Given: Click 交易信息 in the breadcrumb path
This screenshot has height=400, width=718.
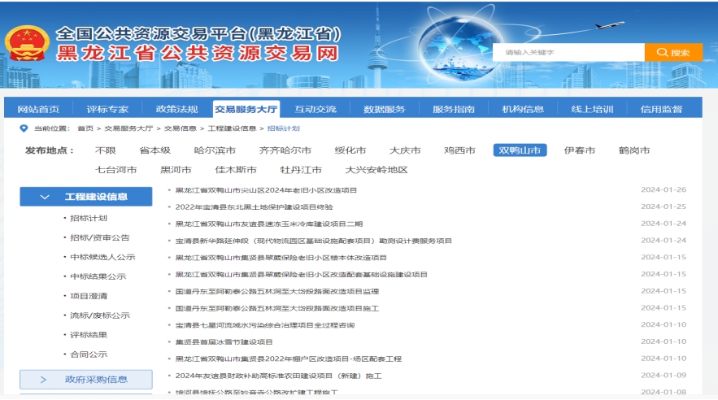Looking at the screenshot, I should pyautogui.click(x=180, y=128).
